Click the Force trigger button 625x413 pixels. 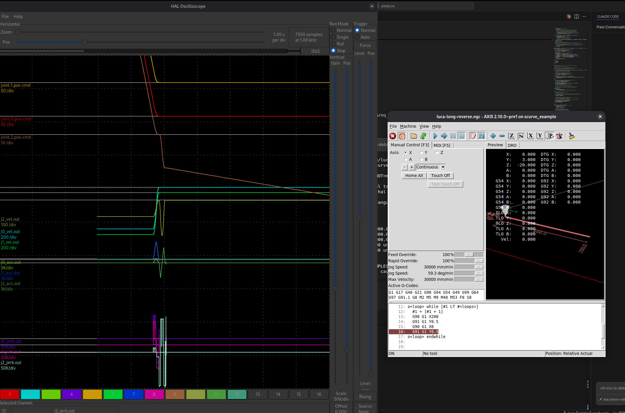click(365, 45)
